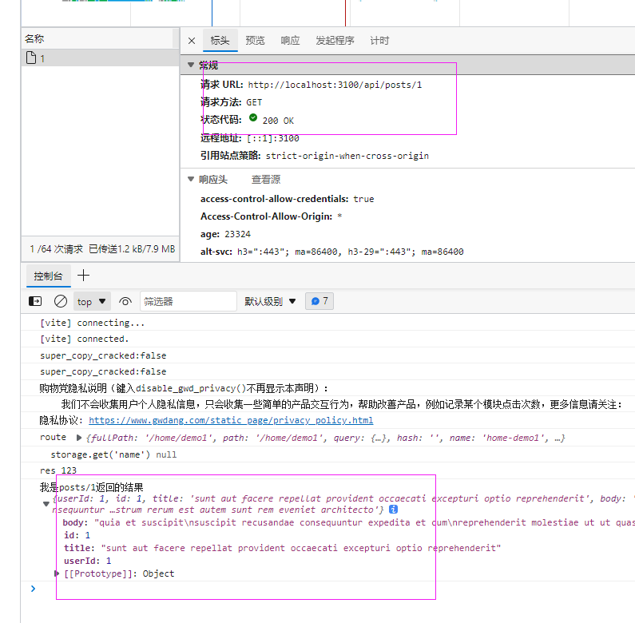
Task: Add a new drawer tab with plus icon
Action: coord(83,276)
